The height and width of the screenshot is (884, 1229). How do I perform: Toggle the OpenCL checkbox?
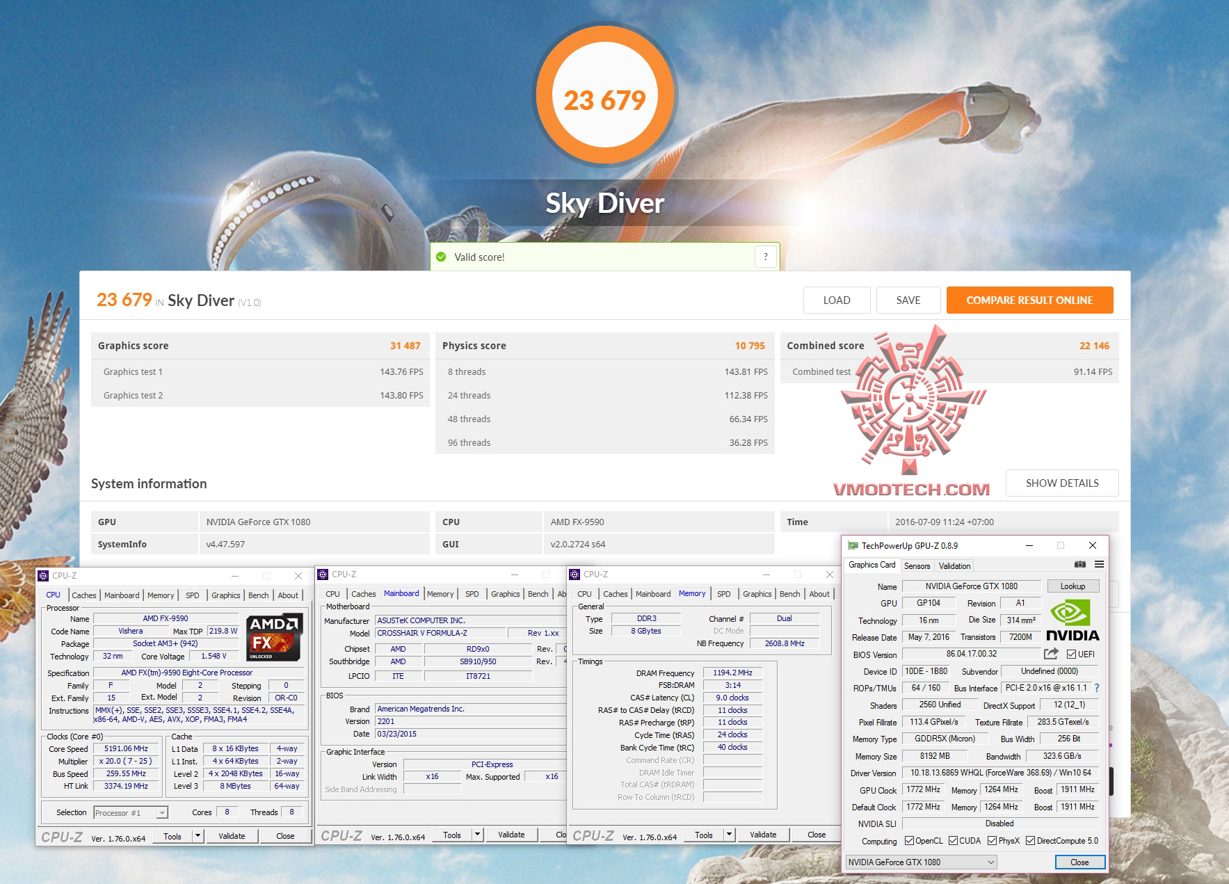point(909,841)
